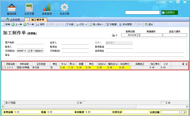Click the 送货地址 input field
Screen dimensions: 190x116
[145, 51]
